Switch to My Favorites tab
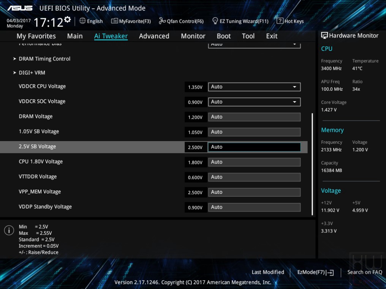Viewport: 386px width, 289px height. coord(36,36)
